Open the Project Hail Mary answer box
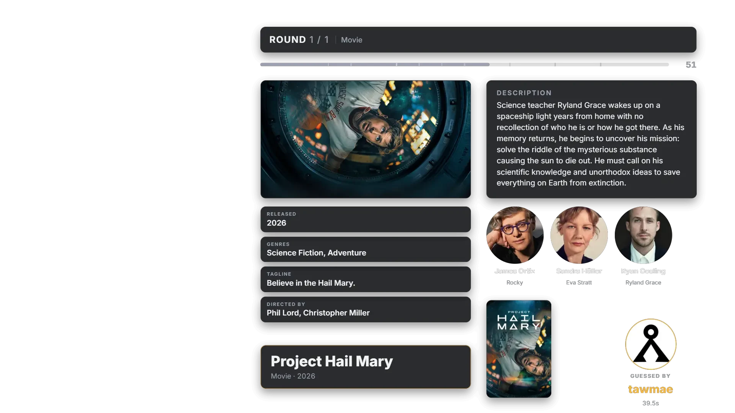This screenshot has height=413, width=735. 366,367
